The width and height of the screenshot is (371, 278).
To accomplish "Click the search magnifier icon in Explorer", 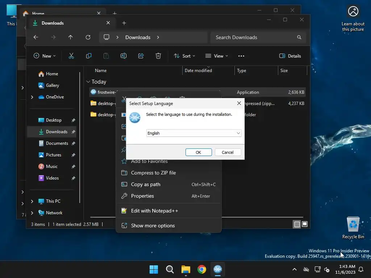I will coord(299,37).
